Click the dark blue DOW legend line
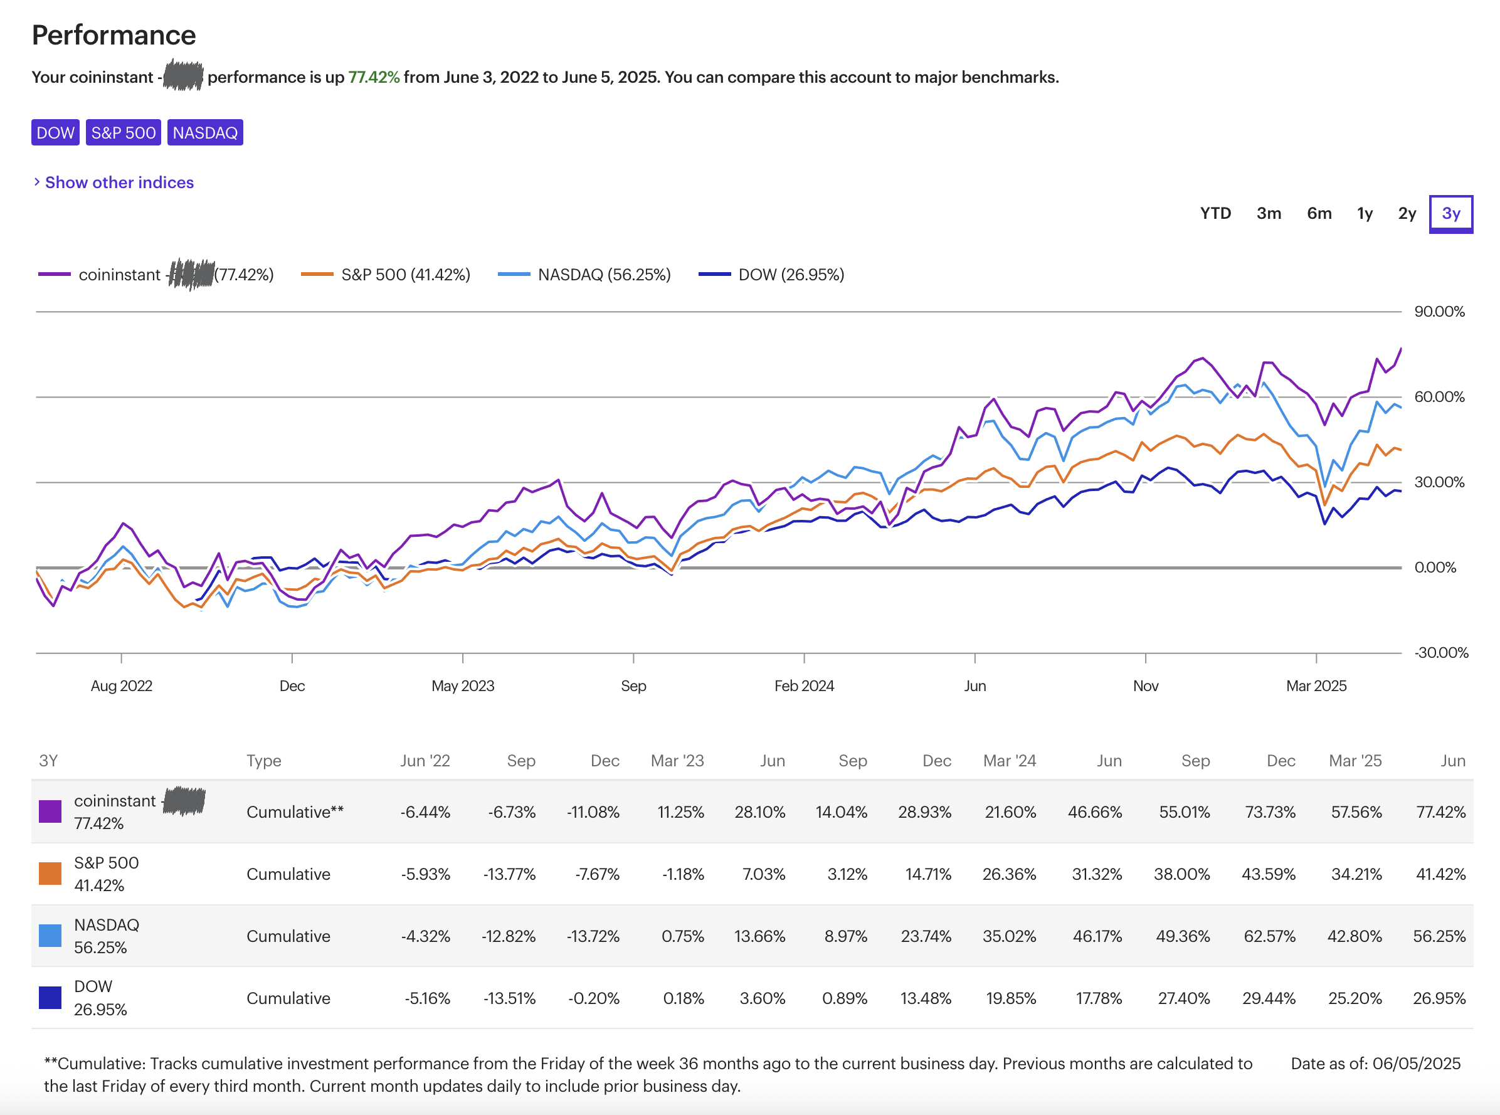The width and height of the screenshot is (1500, 1115). click(715, 275)
